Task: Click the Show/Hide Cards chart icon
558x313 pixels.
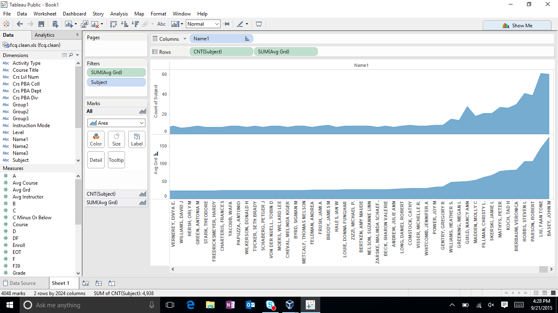Action: coord(175,24)
